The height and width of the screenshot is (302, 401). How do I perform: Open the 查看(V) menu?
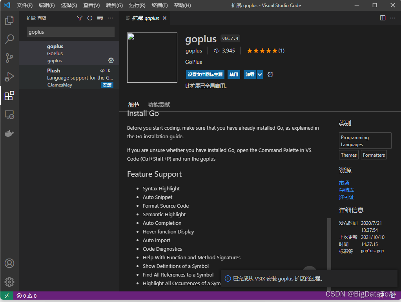(x=91, y=5)
